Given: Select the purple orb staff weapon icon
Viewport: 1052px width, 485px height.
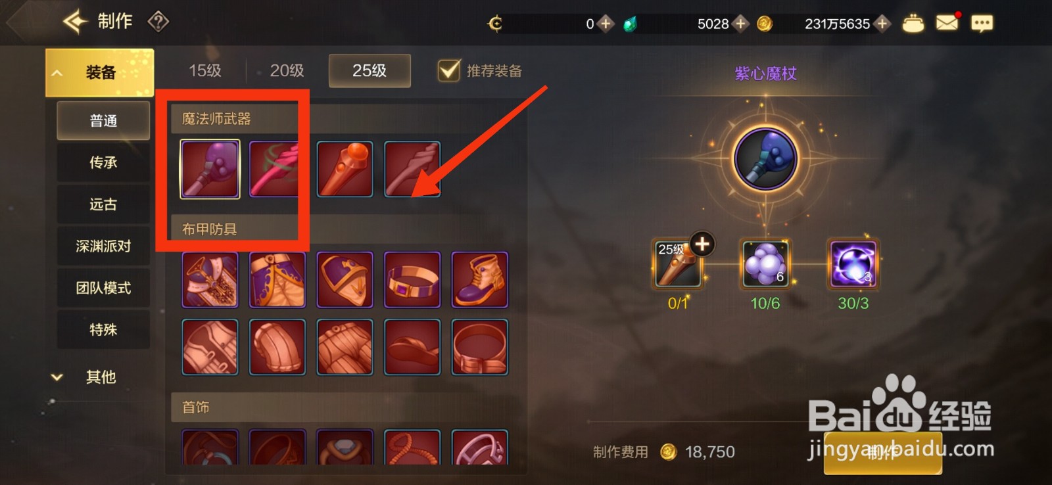Looking at the screenshot, I should click(210, 169).
